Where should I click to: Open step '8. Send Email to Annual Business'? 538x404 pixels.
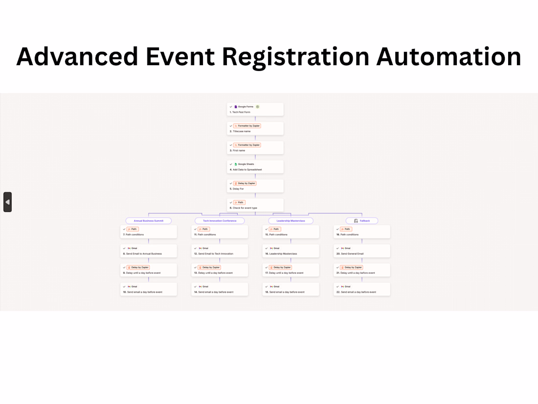click(149, 251)
